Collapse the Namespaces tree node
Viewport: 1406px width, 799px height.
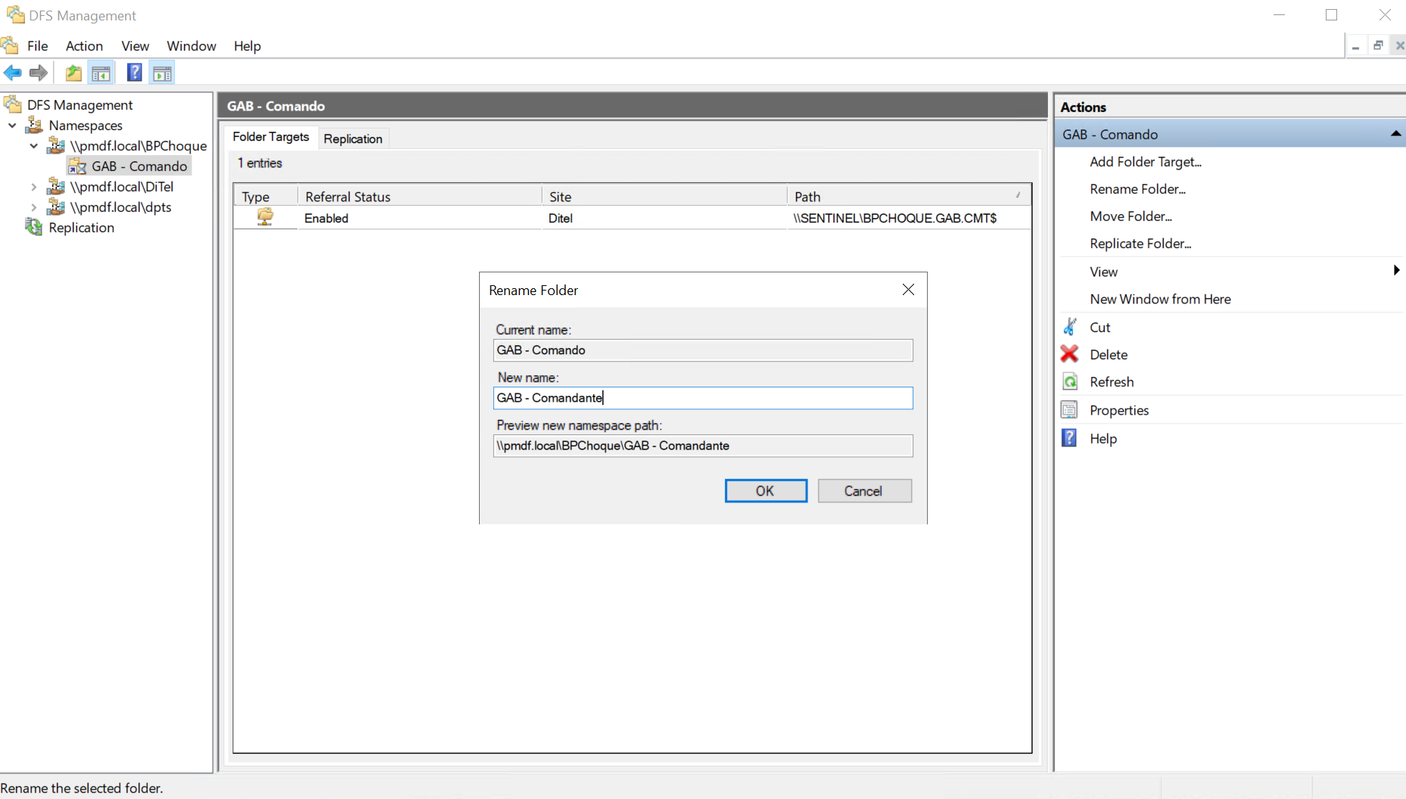13,126
